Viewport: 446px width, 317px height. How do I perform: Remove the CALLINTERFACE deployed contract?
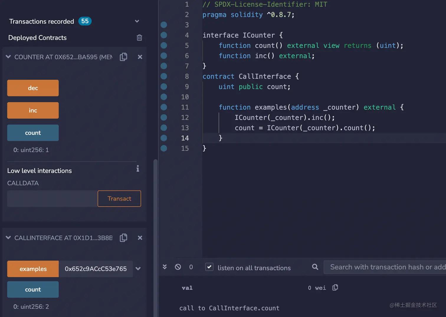pyautogui.click(x=140, y=238)
